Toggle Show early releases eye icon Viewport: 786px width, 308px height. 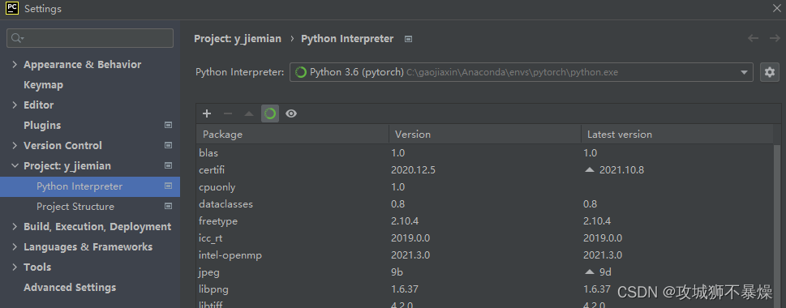[291, 113]
